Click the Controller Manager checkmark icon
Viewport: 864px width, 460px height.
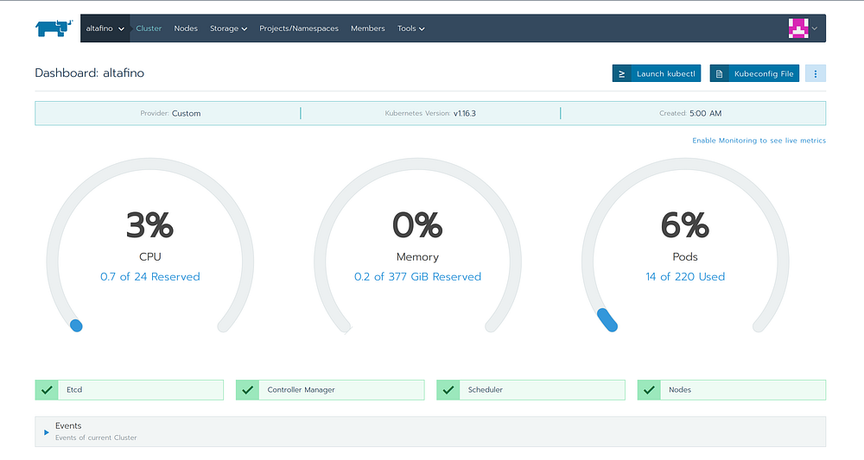click(247, 390)
